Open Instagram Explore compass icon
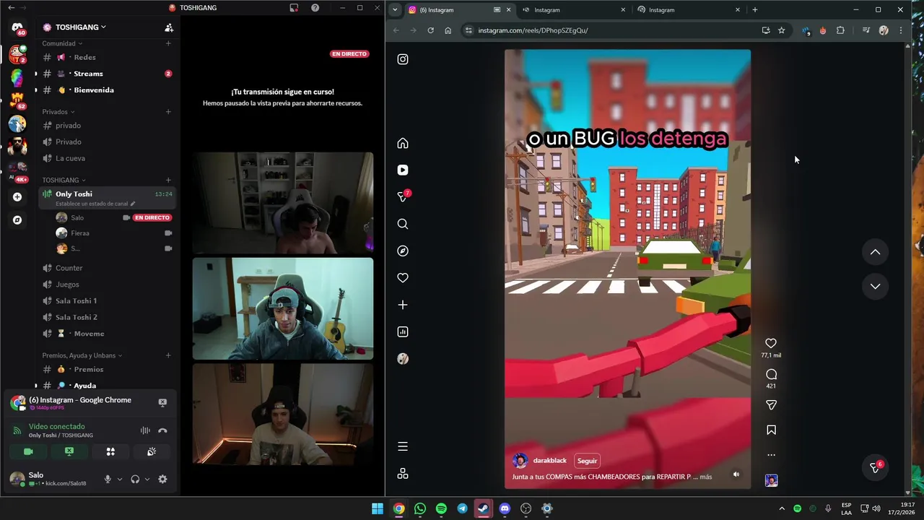 pos(403,251)
